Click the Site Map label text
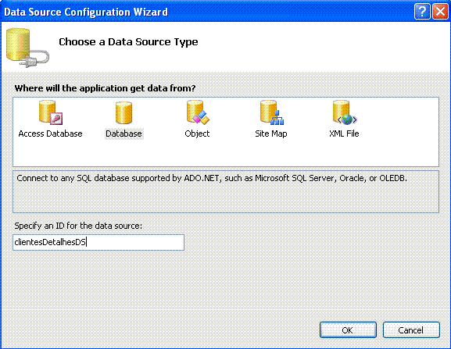Viewport: 451px width, 349px height. tap(271, 134)
